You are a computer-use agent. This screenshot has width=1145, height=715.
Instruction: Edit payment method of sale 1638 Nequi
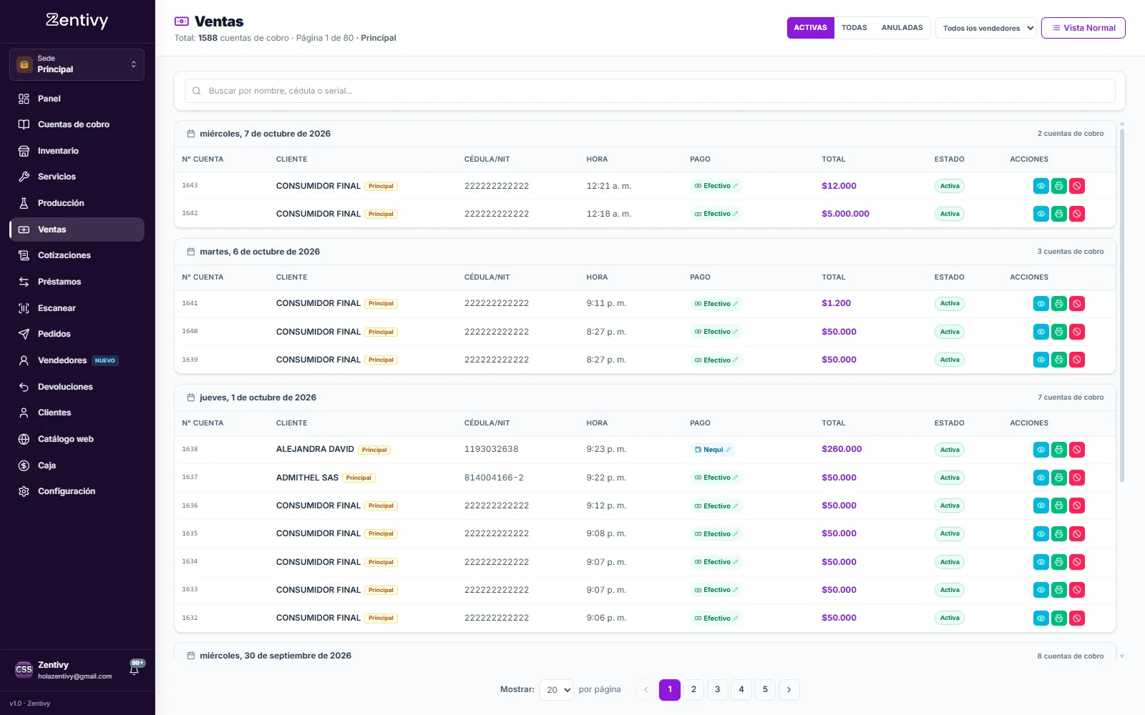tap(713, 450)
